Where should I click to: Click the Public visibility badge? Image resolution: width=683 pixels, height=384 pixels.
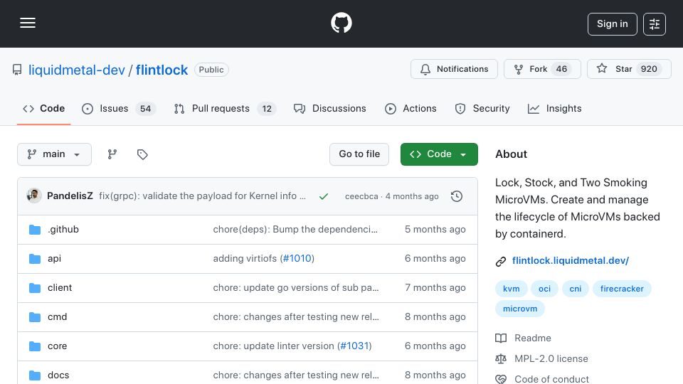pyautogui.click(x=211, y=70)
